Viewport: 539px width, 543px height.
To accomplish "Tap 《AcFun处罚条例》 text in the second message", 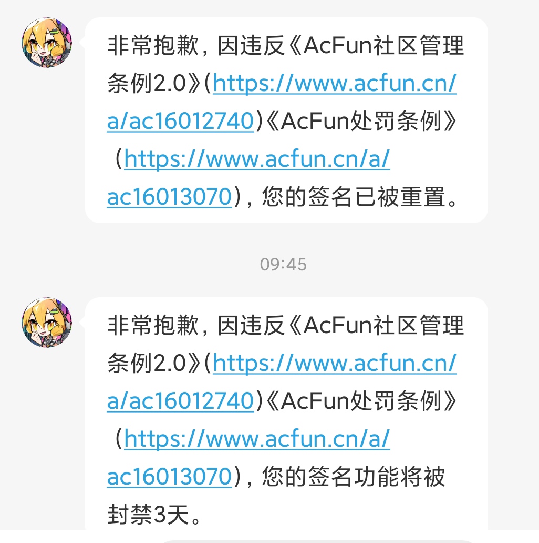I will click(361, 401).
